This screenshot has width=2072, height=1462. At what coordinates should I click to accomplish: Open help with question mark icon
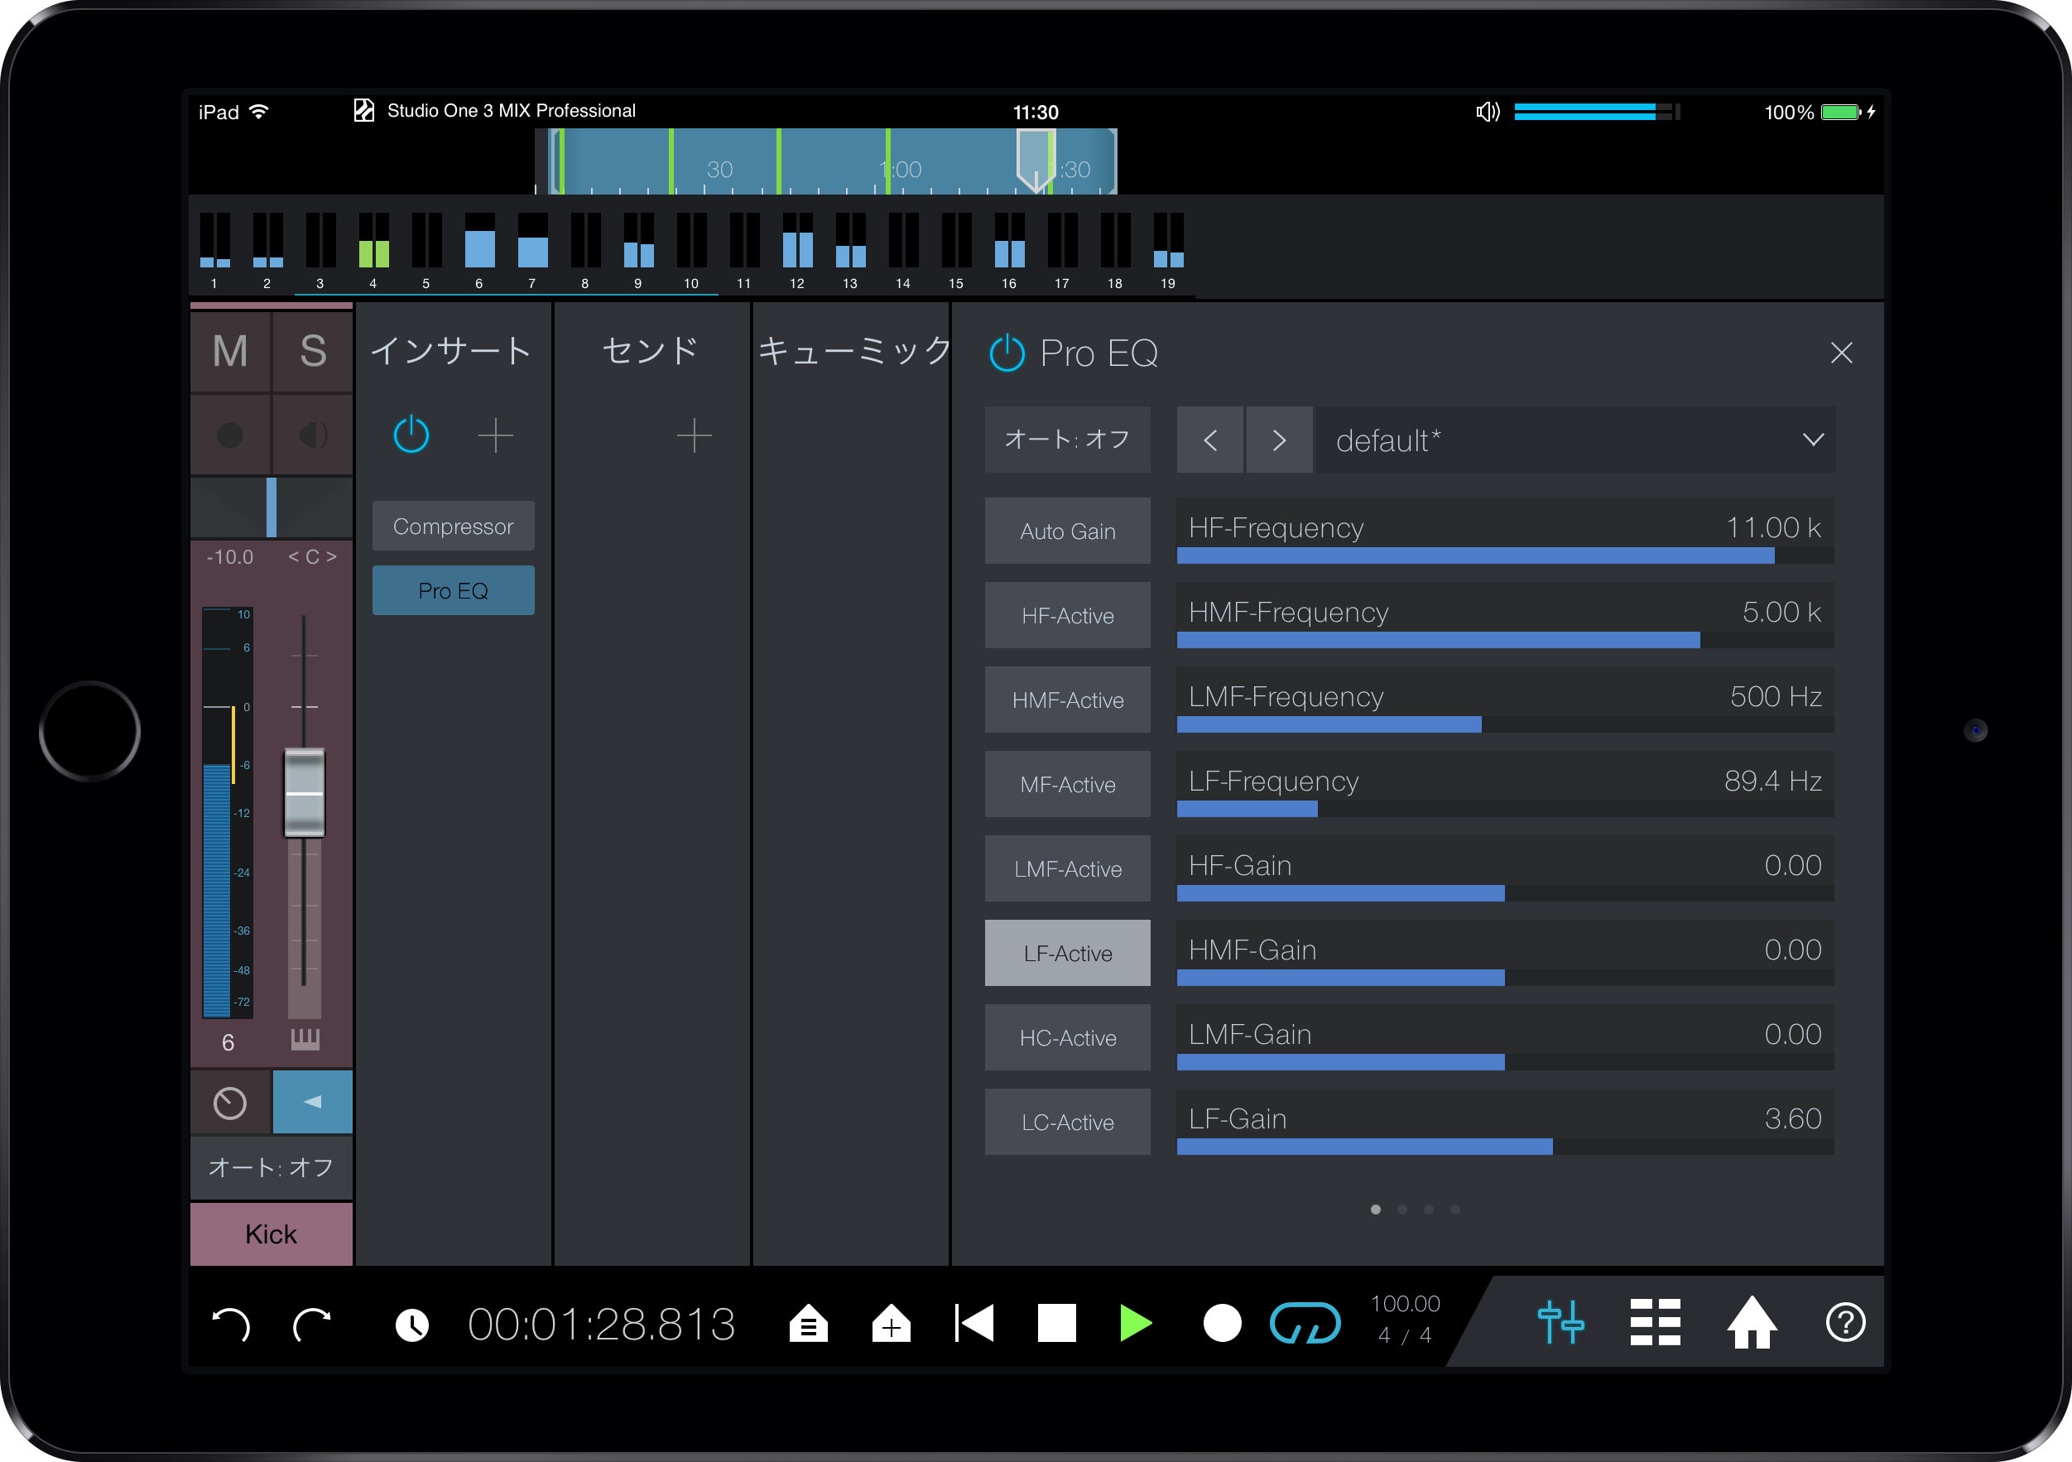pos(1845,1323)
